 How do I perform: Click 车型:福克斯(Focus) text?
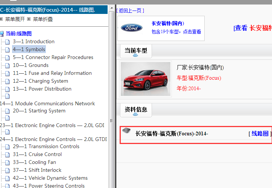click(199, 78)
